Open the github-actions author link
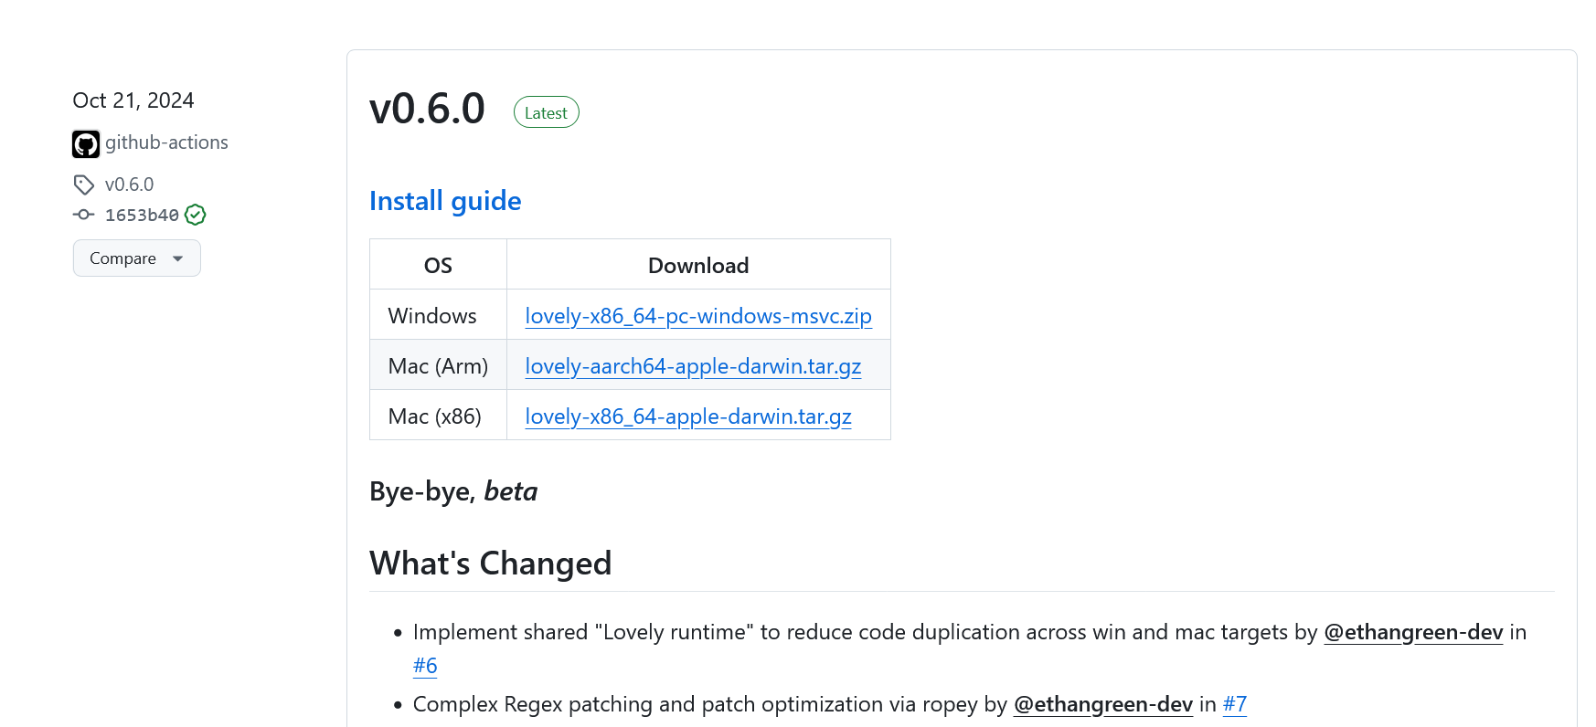 tap(166, 142)
